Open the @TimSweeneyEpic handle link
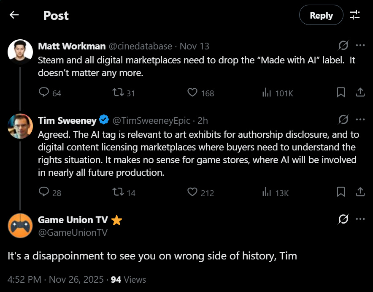This screenshot has width=373, height=292. [151, 120]
